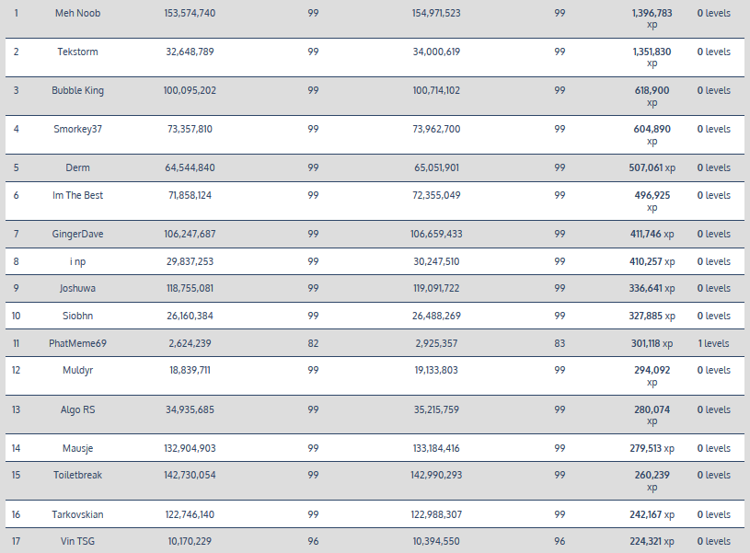This screenshot has width=750, height=553.
Task: Open Im The Best's profile
Action: [77, 195]
